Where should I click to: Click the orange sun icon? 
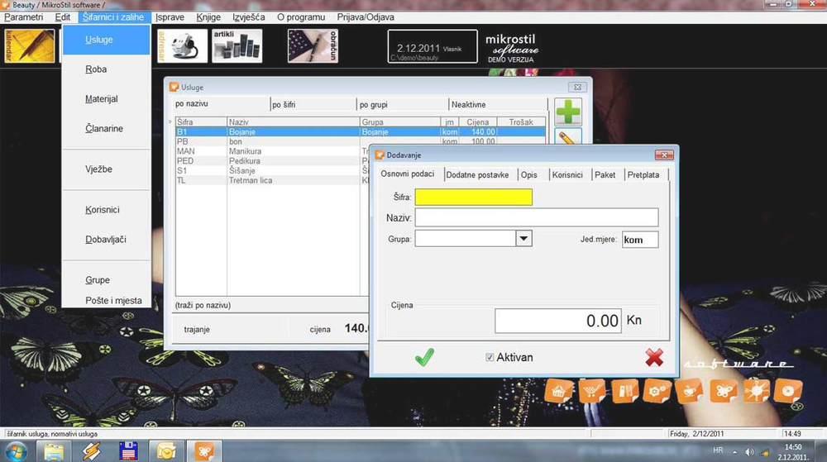tap(756, 392)
